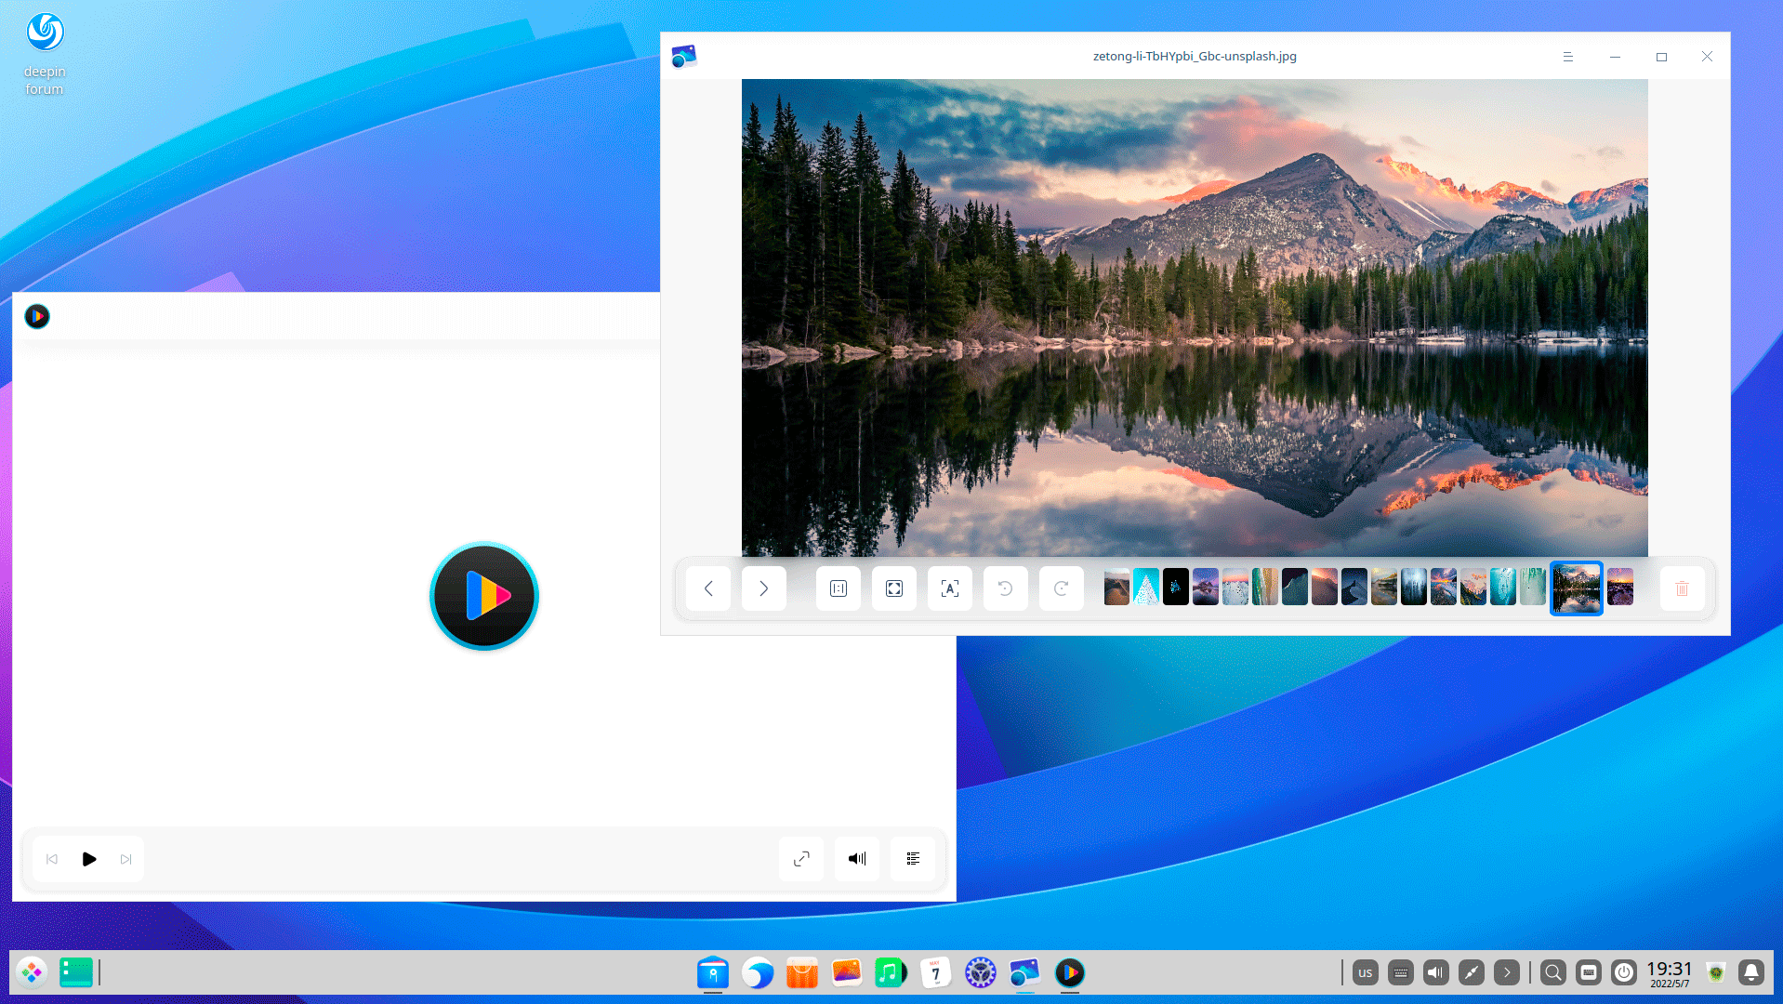Open the Music app in the dock
The height and width of the screenshot is (1004, 1783).
(x=891, y=973)
